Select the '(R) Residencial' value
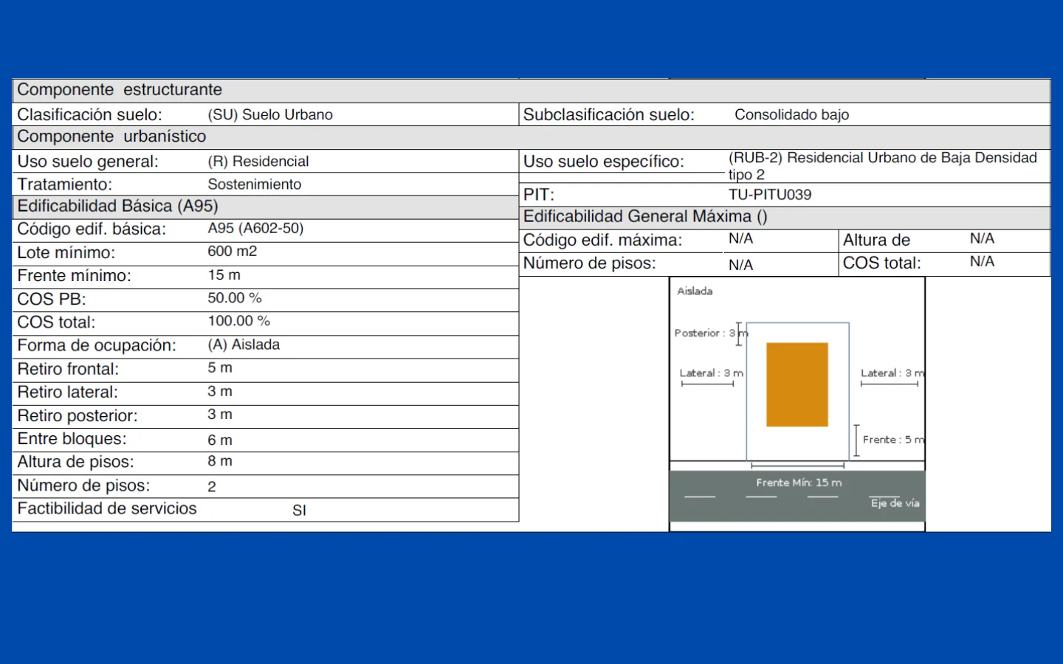This screenshot has width=1063, height=664. (x=258, y=162)
